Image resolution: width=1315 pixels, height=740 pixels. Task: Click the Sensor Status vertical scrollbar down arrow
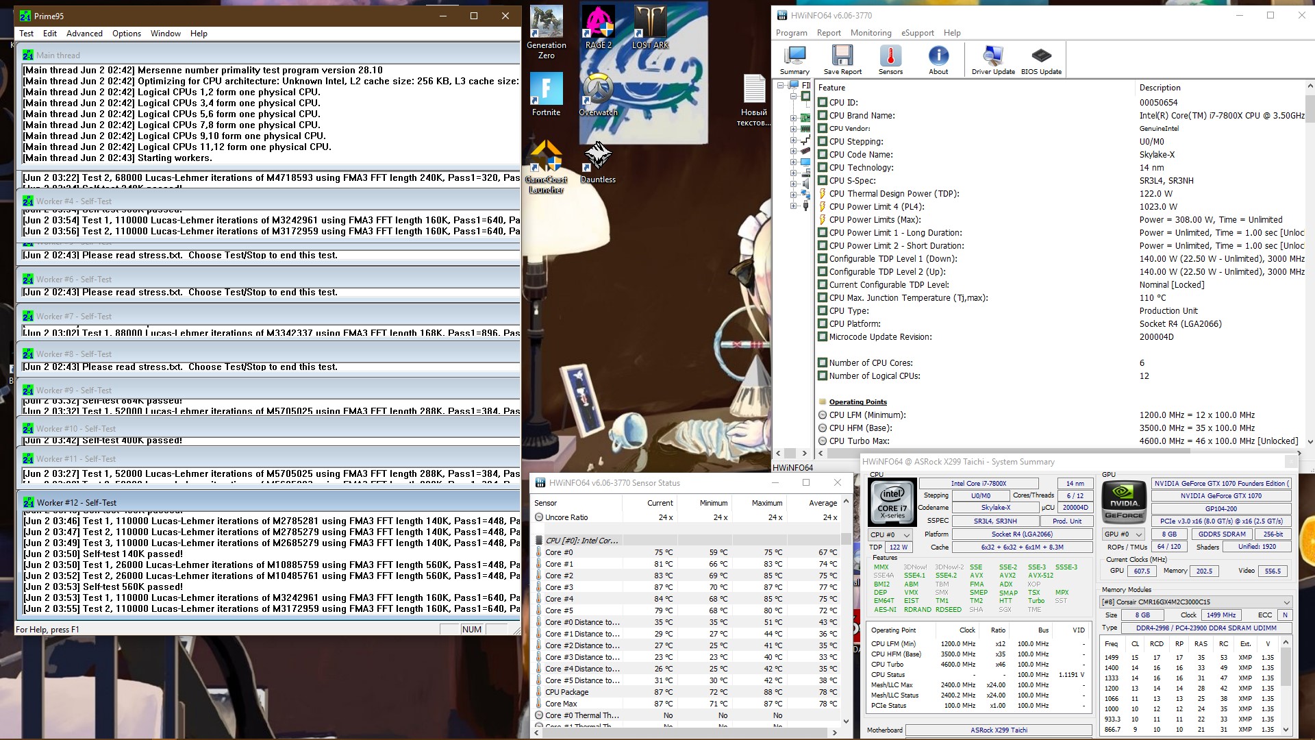coord(846,721)
